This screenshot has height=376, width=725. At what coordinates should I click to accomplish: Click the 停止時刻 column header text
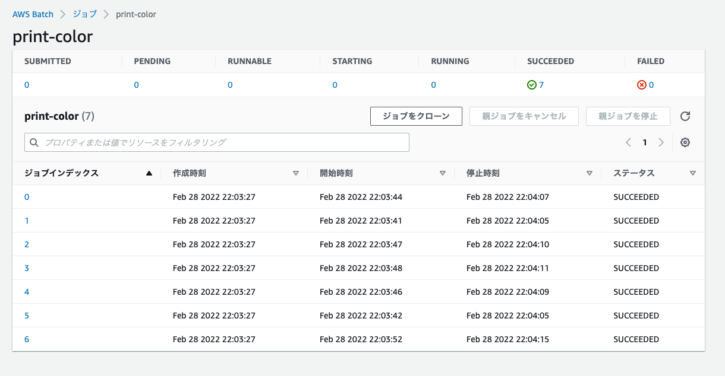(483, 173)
